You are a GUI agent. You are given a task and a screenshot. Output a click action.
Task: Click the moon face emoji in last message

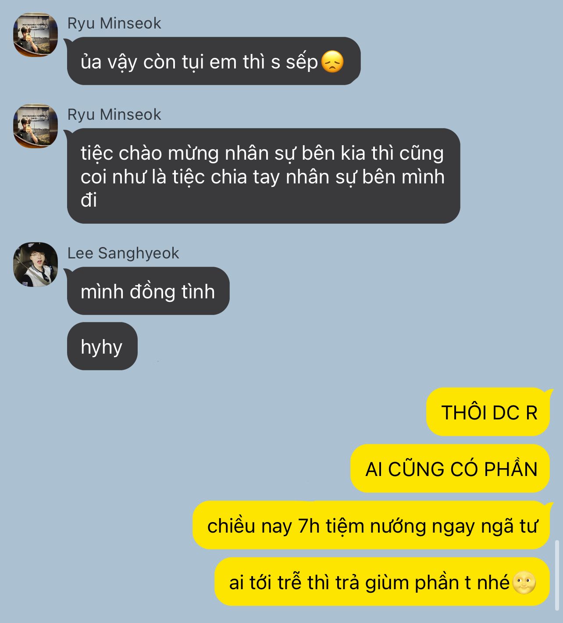point(524,583)
